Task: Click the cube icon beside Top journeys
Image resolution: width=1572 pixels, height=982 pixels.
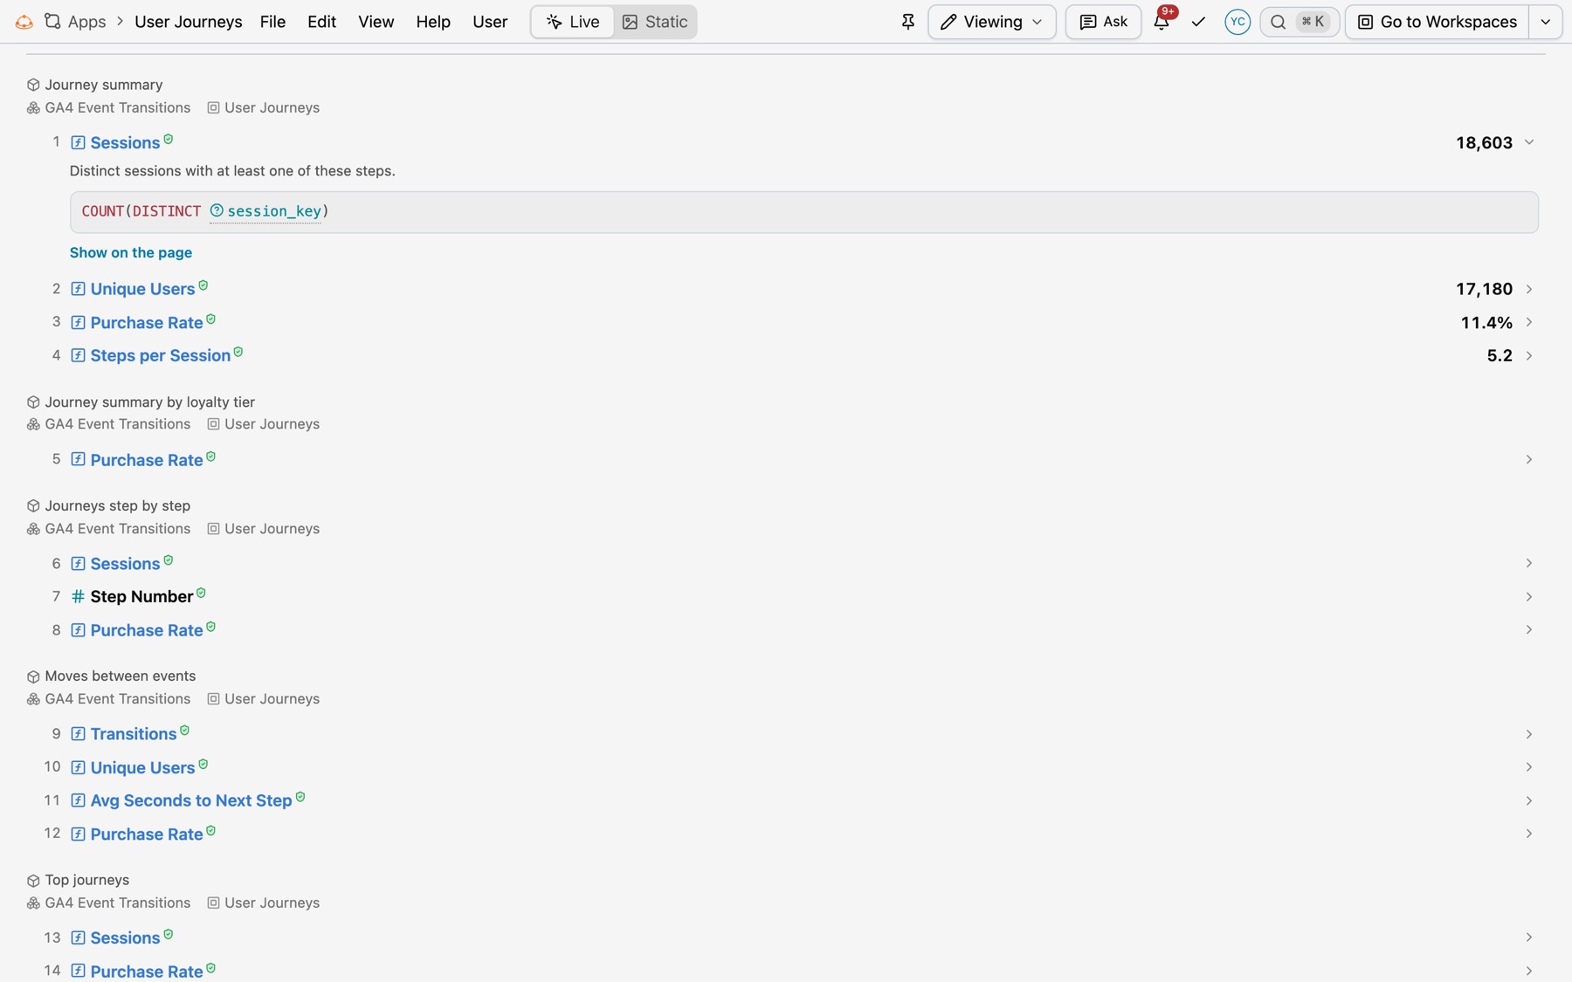Action: tap(33, 880)
